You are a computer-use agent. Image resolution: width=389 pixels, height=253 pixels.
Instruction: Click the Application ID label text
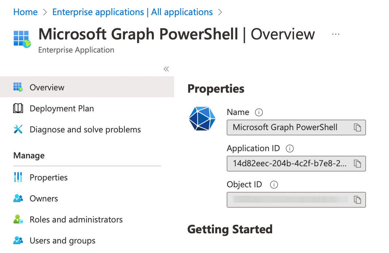coord(253,148)
